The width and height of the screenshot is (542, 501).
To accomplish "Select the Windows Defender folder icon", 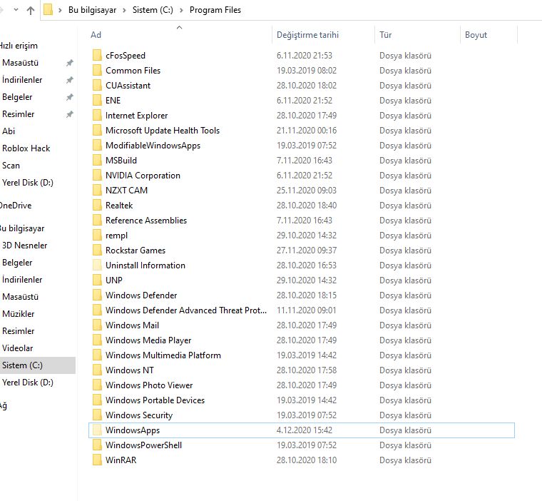I will [97, 295].
